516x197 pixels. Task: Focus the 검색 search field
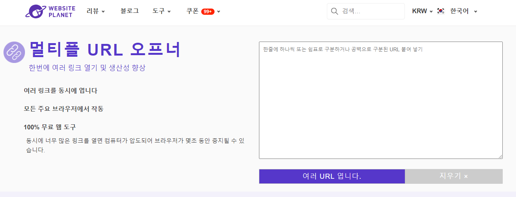pos(366,11)
